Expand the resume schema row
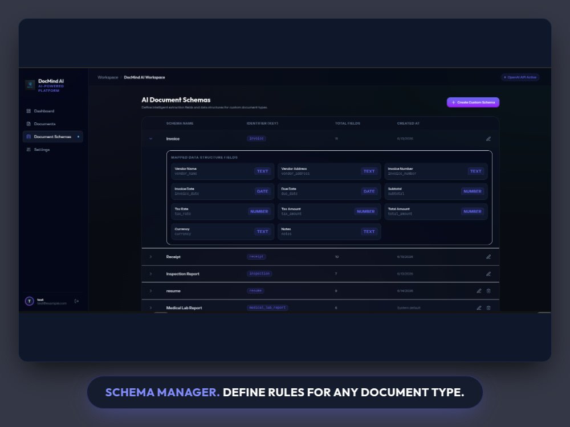 [x=151, y=291]
